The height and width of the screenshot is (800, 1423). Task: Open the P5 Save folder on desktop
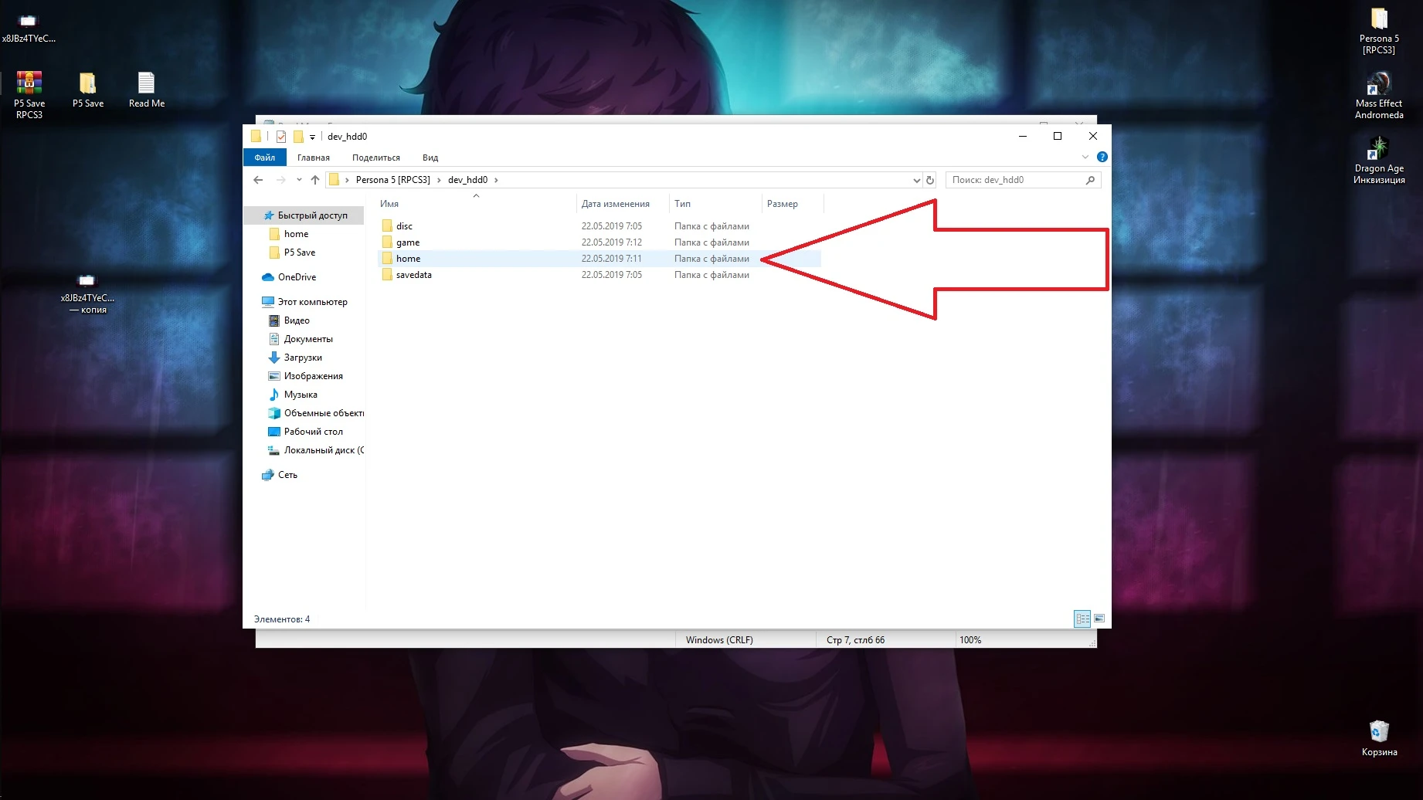tap(88, 90)
